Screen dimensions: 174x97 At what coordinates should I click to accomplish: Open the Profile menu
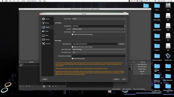23,1
